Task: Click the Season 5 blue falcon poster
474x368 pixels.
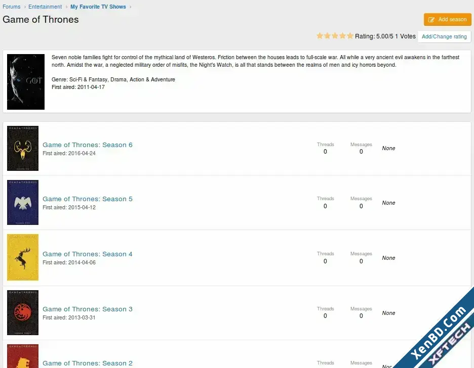Action: coord(23,202)
